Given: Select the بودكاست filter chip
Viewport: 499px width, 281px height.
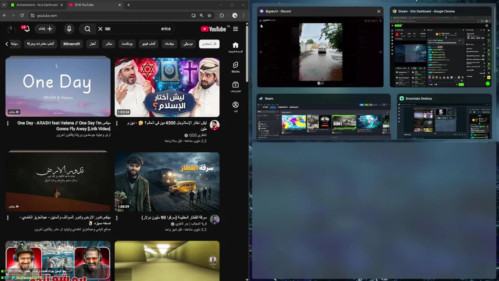Looking at the screenshot, I should (127, 44).
